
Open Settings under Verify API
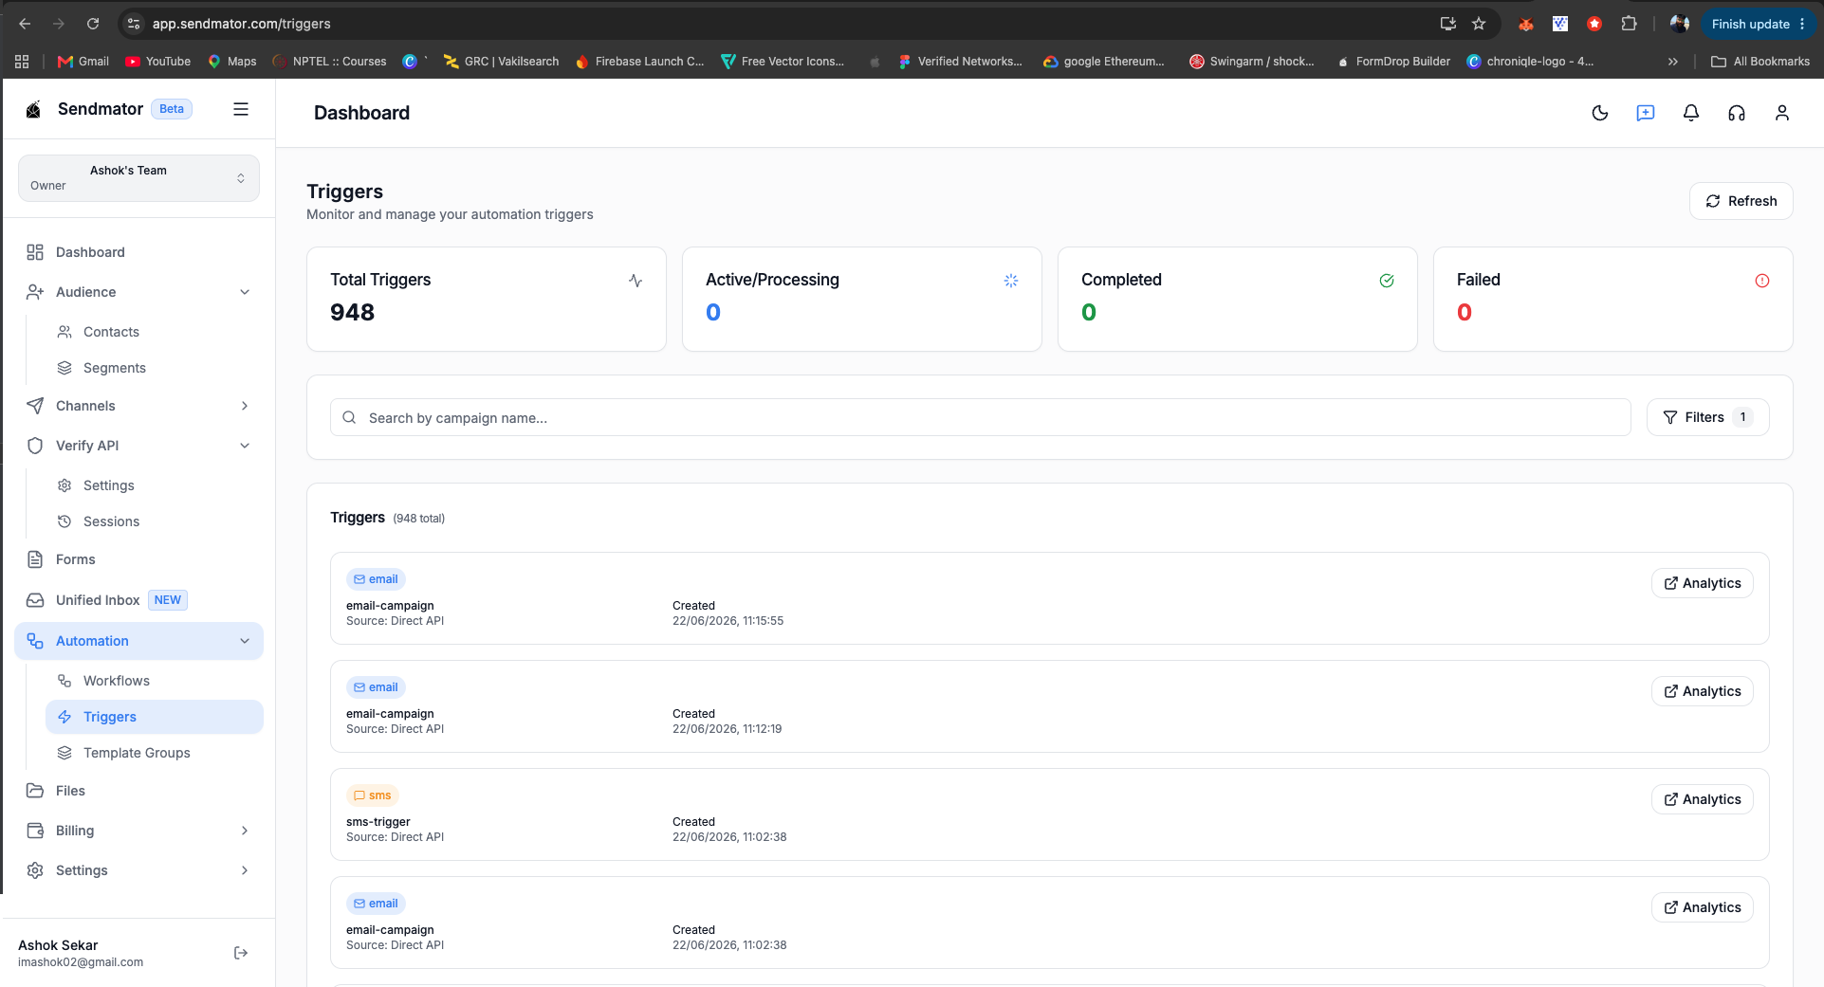tap(154, 485)
